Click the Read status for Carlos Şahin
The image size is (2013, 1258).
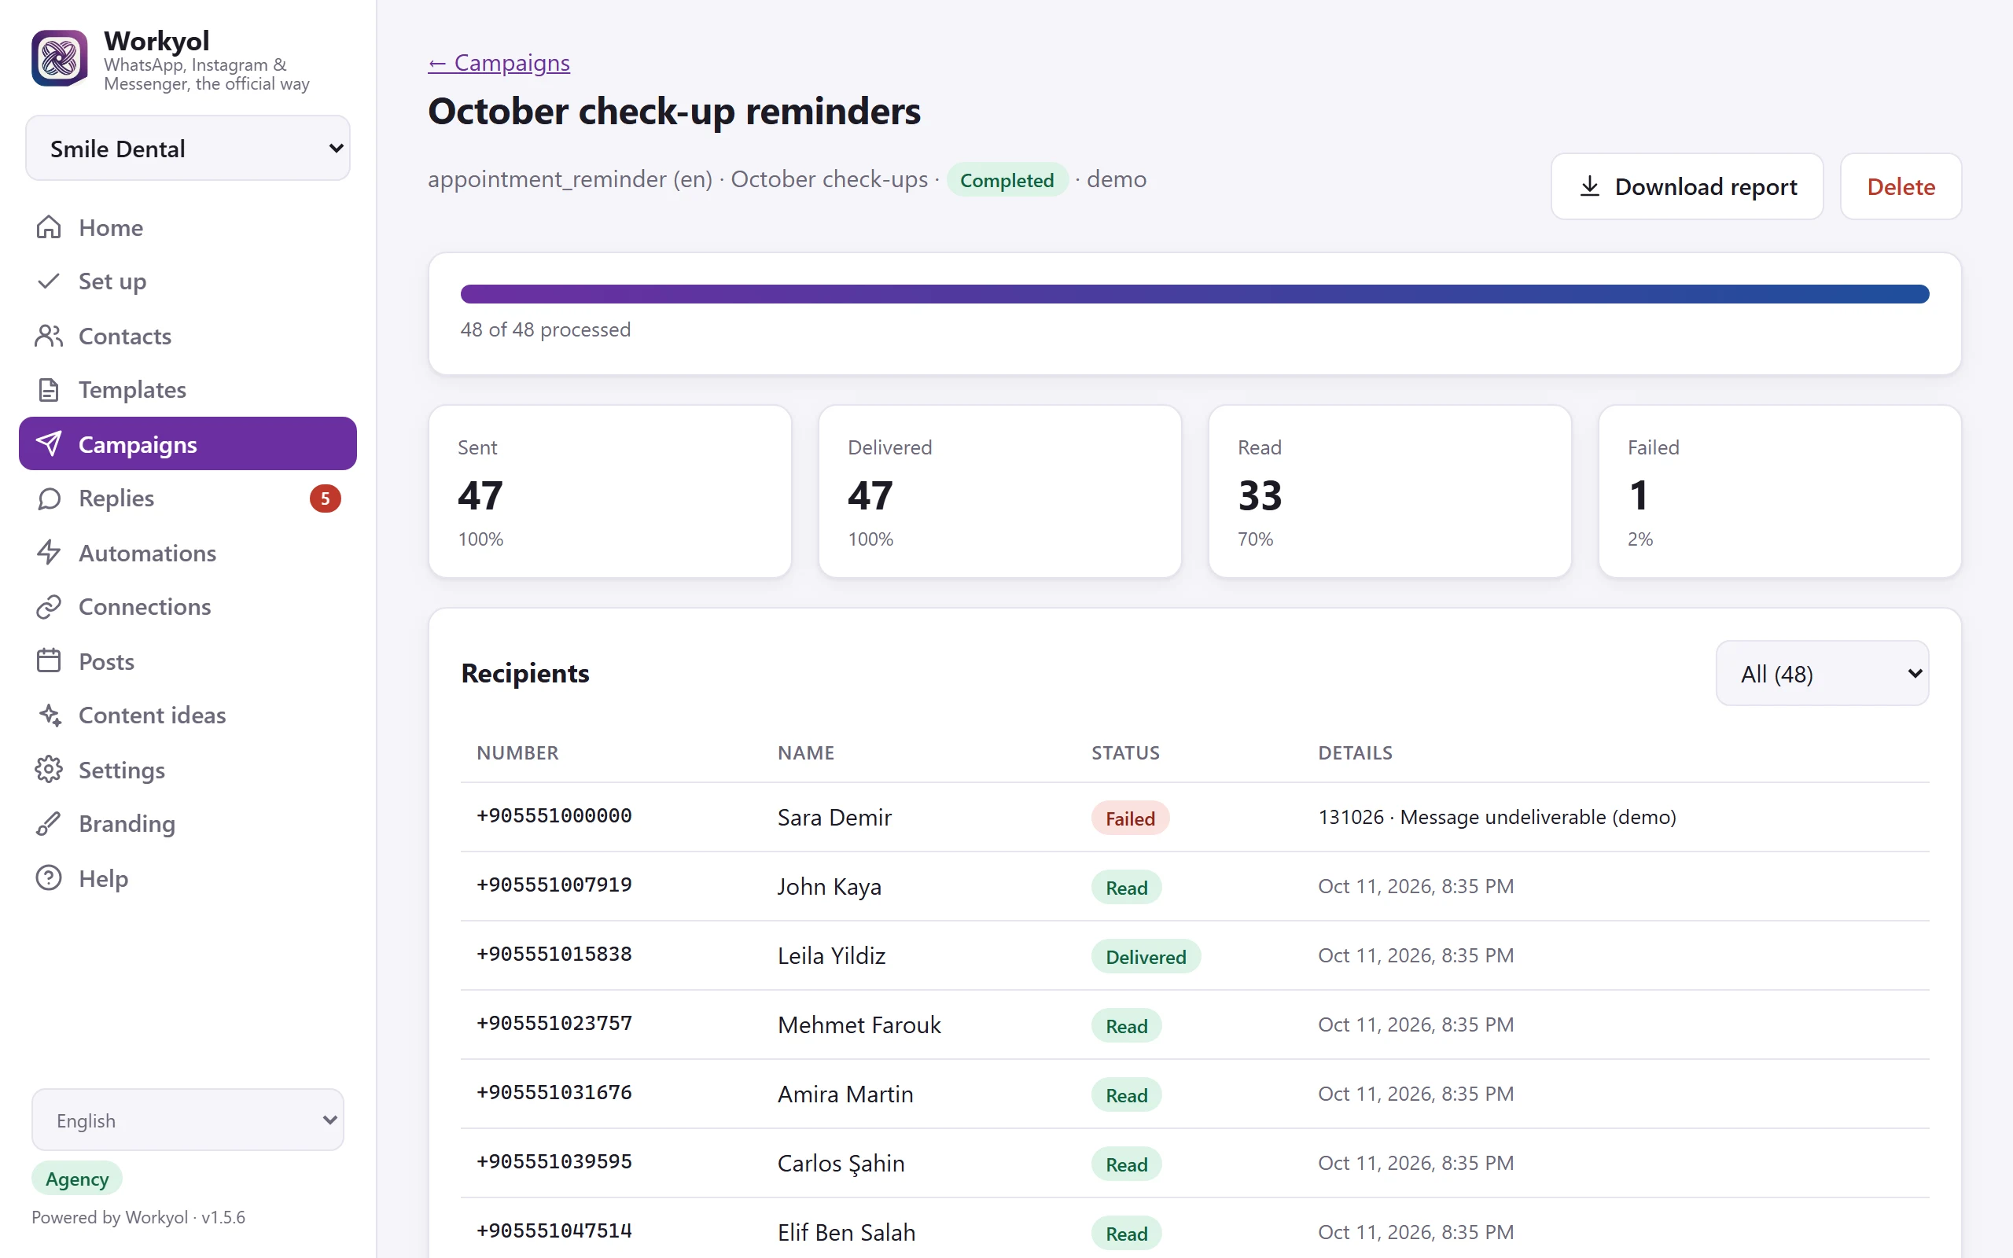point(1126,1164)
